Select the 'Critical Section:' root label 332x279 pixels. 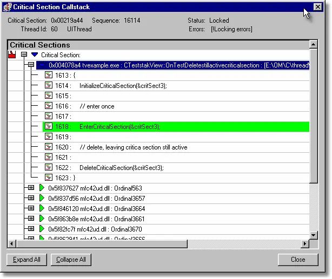[61, 55]
